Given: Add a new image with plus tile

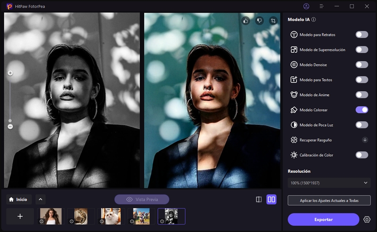Looking at the screenshot, I should (x=20, y=216).
